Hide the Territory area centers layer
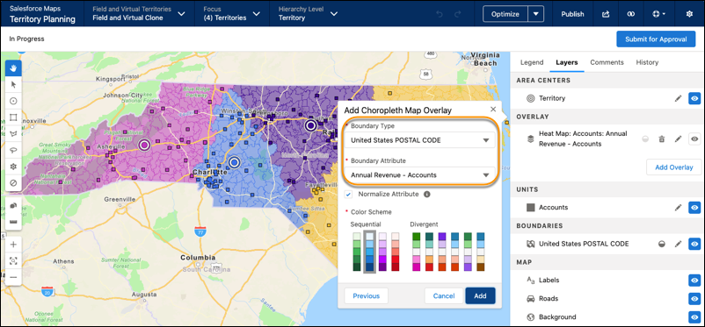705x327 pixels. click(695, 98)
